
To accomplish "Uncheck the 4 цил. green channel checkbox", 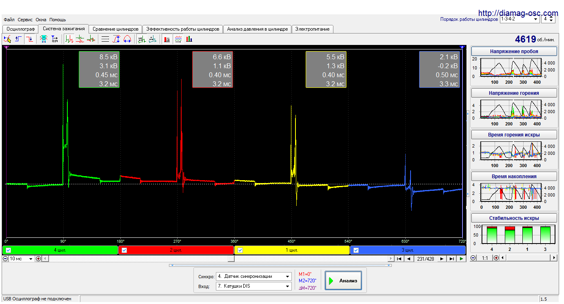I will click(9, 250).
